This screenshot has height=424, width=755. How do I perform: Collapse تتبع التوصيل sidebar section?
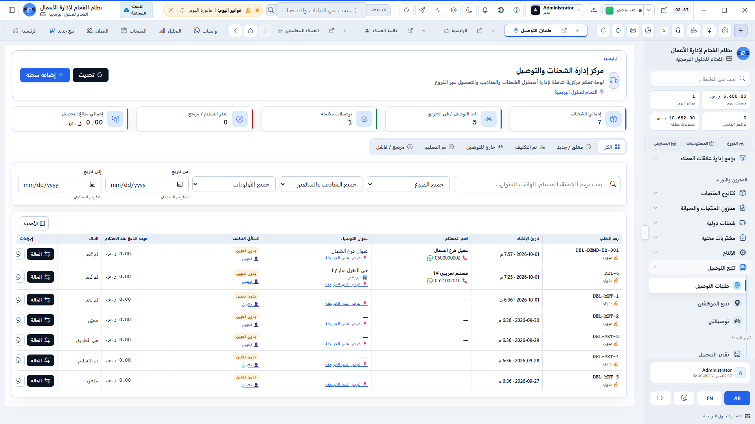[700, 268]
